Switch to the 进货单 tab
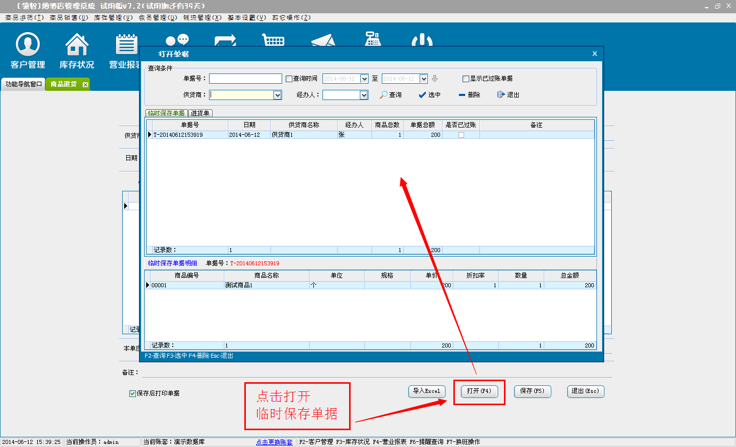The image size is (736, 447). click(200, 113)
